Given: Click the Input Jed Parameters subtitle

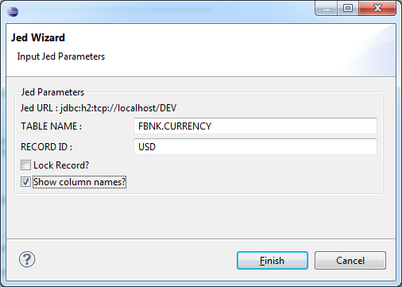Looking at the screenshot, I should click(x=61, y=56).
